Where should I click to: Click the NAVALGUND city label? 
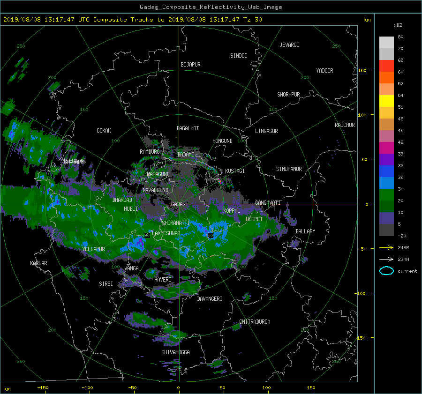point(155,190)
